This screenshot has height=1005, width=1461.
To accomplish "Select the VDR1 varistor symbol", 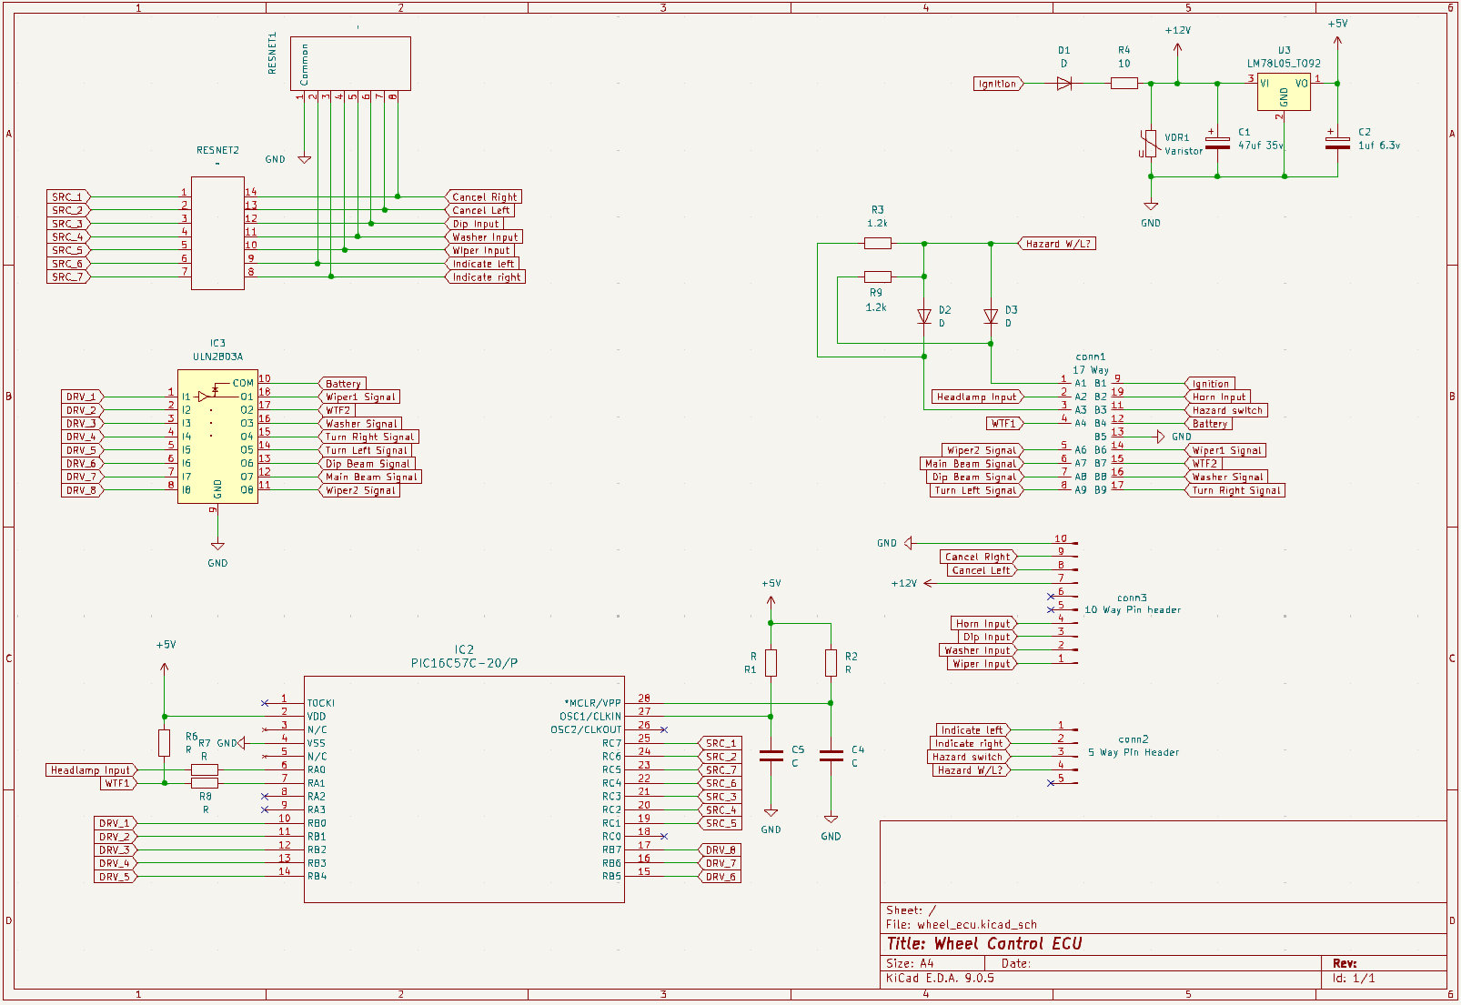I will click(x=1151, y=144).
